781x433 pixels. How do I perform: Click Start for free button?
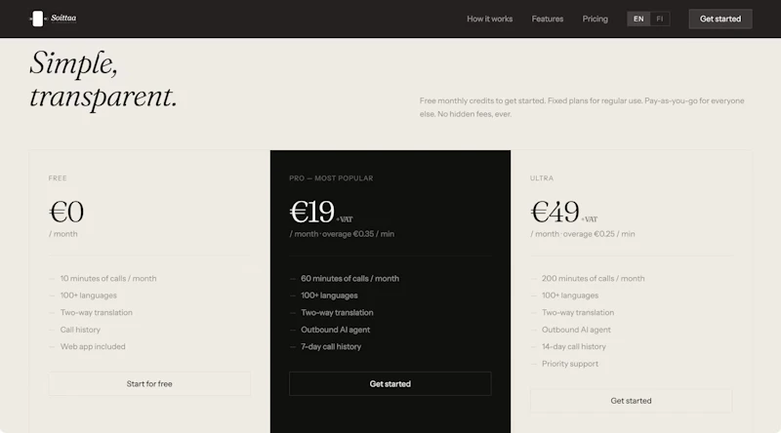pyautogui.click(x=149, y=383)
